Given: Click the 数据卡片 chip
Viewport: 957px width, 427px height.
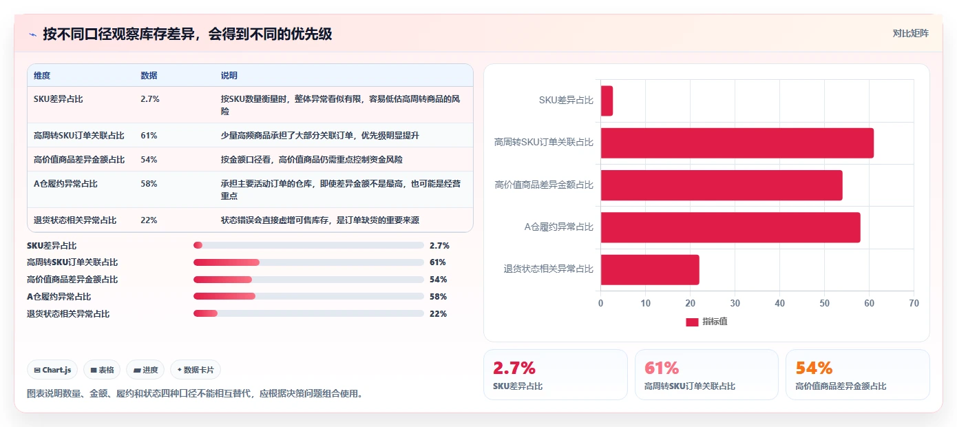Looking at the screenshot, I should click(x=196, y=370).
